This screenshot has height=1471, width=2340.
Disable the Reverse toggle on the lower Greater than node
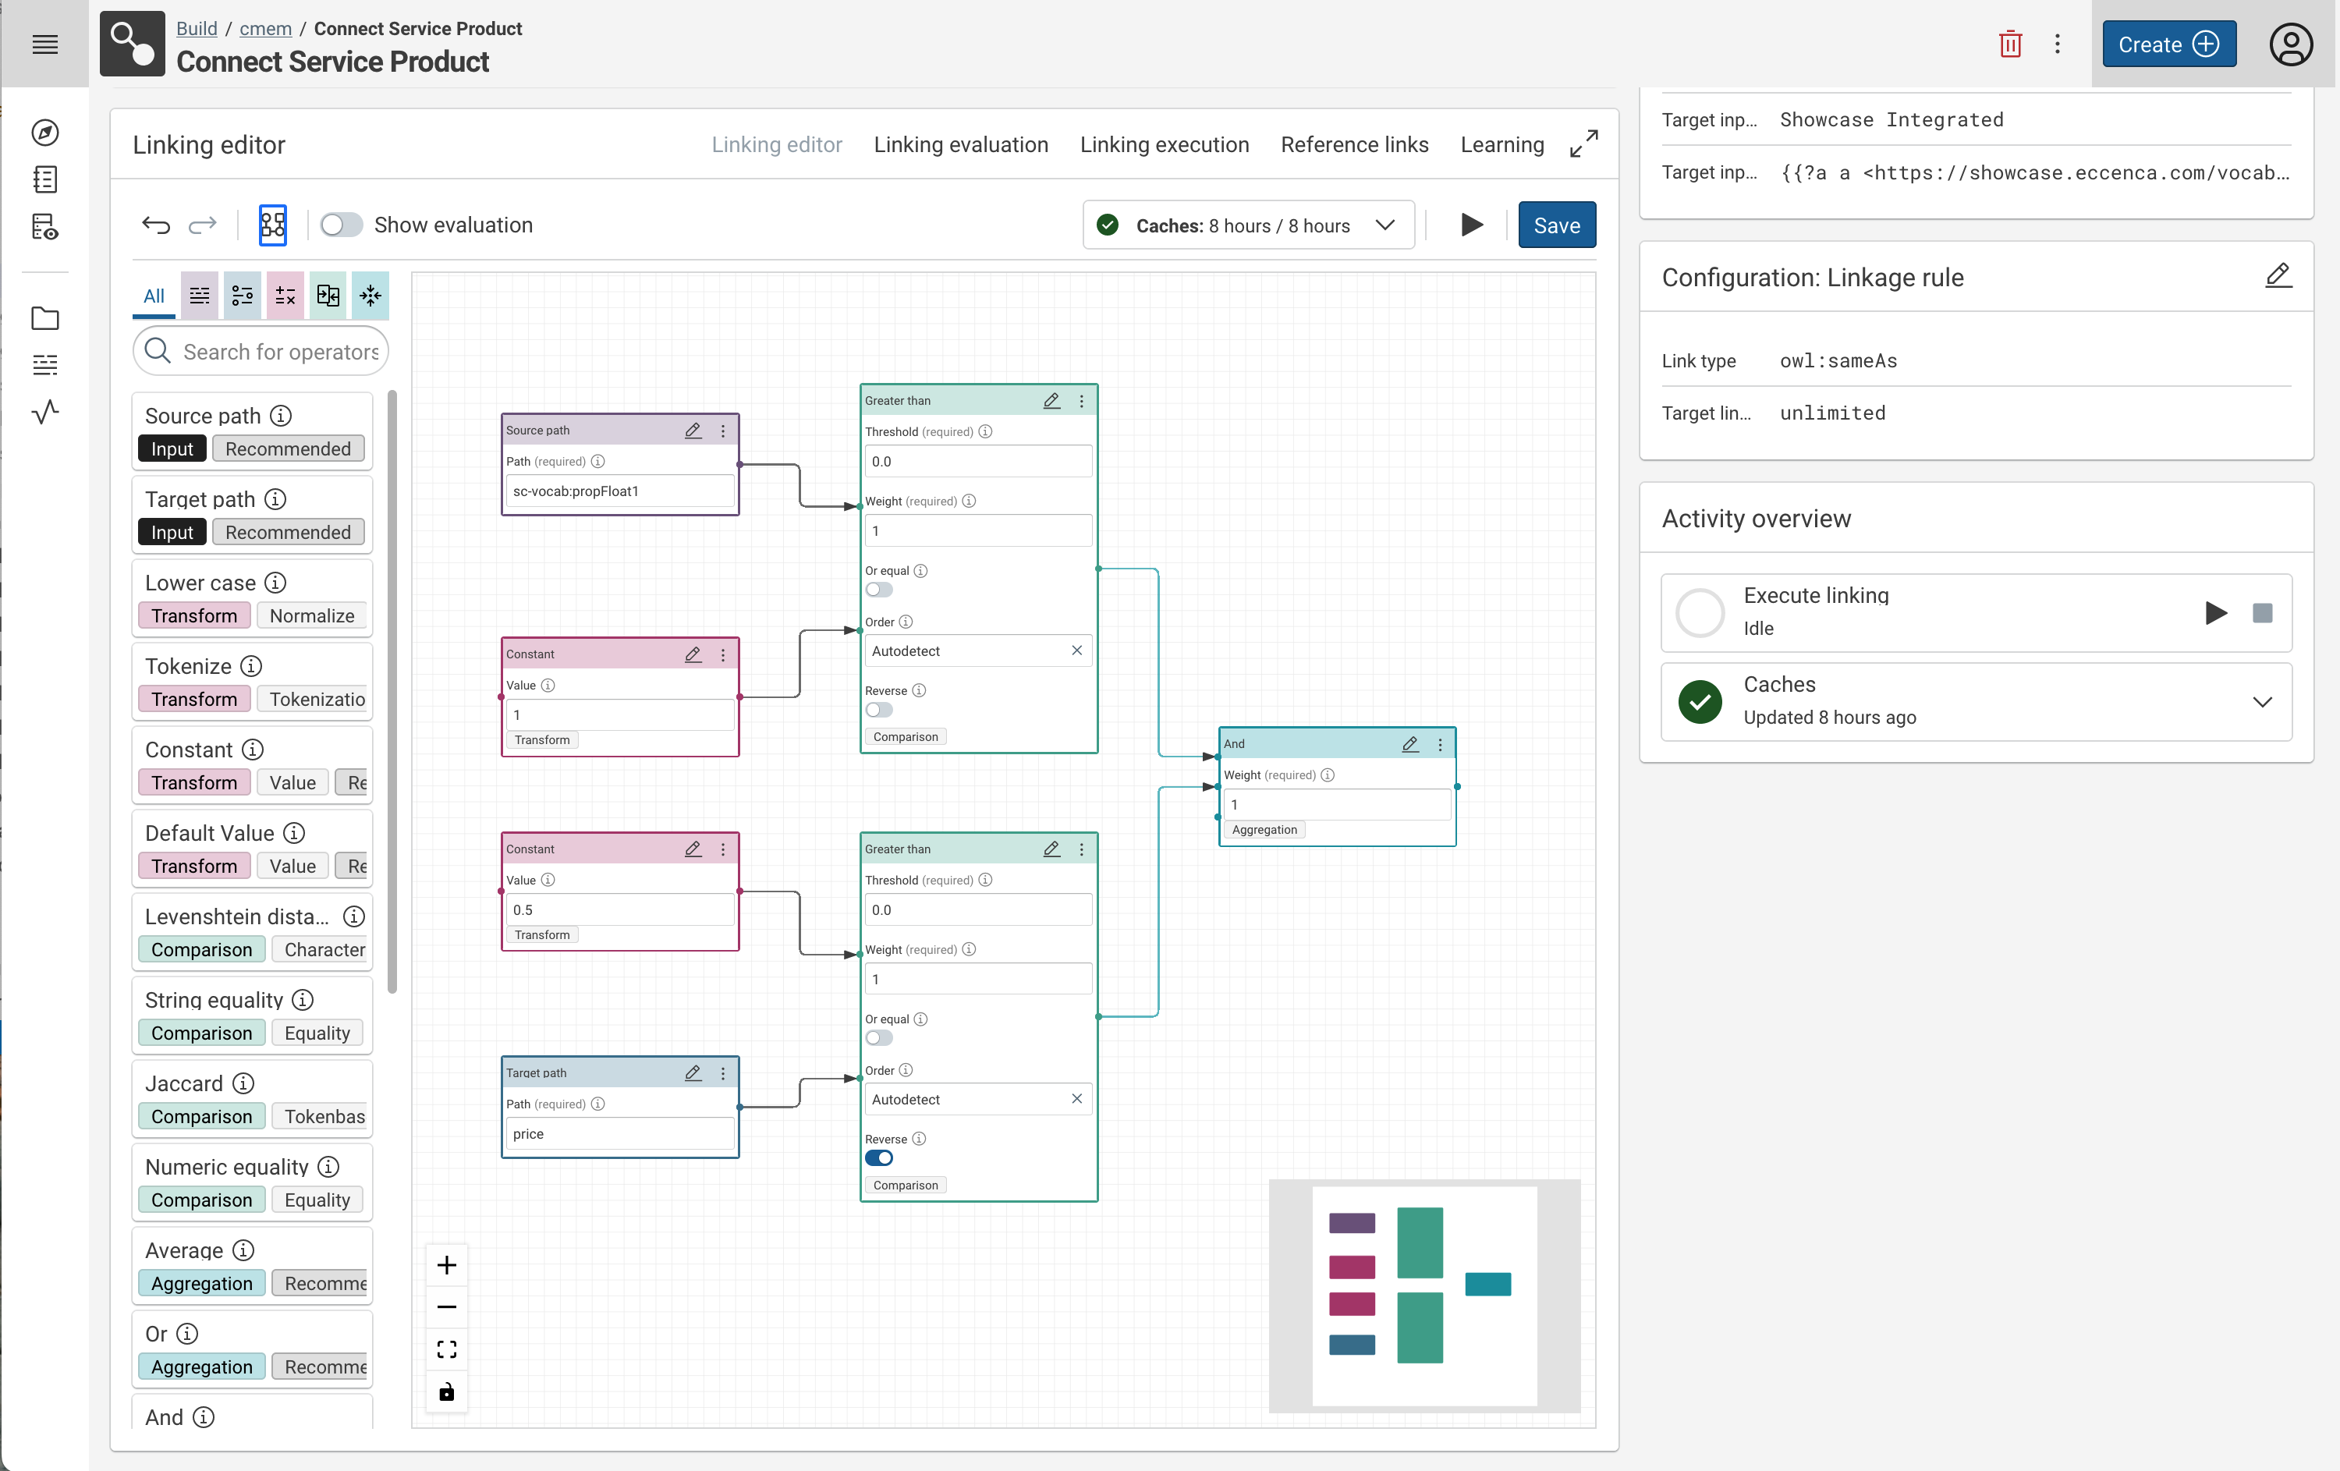click(x=878, y=1157)
